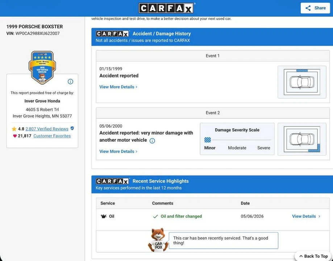The image size is (333, 261).
Task: Click Event 2 car damage diagram
Action: [302, 139]
